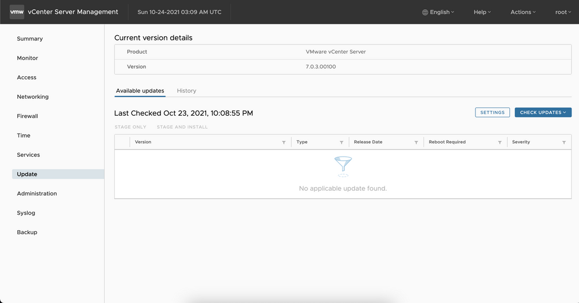The image size is (579, 303).
Task: Expand the Actions menu
Action: [523, 12]
